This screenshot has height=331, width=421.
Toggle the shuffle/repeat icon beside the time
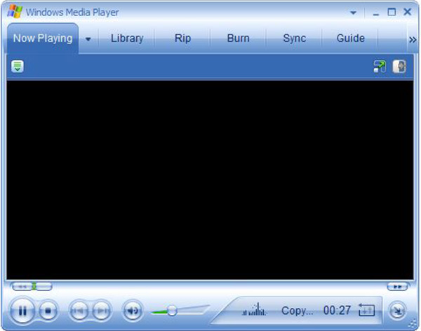pyautogui.click(x=367, y=310)
